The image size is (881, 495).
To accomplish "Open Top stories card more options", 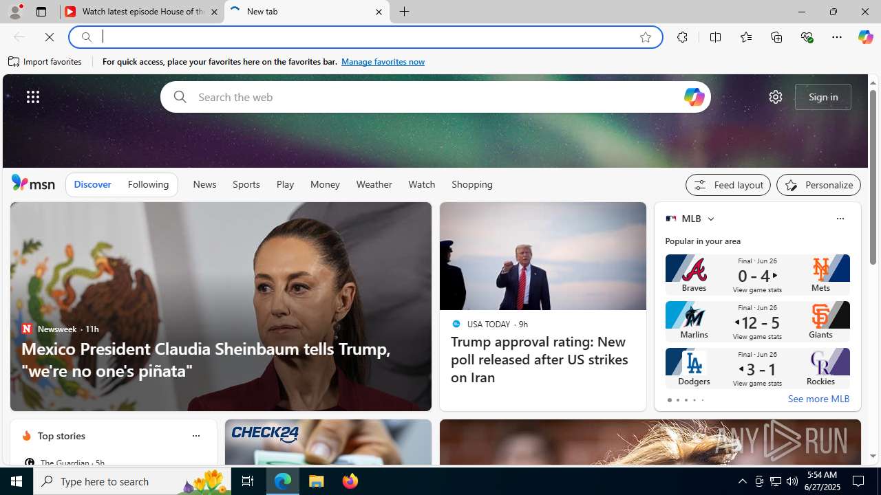I will [x=195, y=436].
